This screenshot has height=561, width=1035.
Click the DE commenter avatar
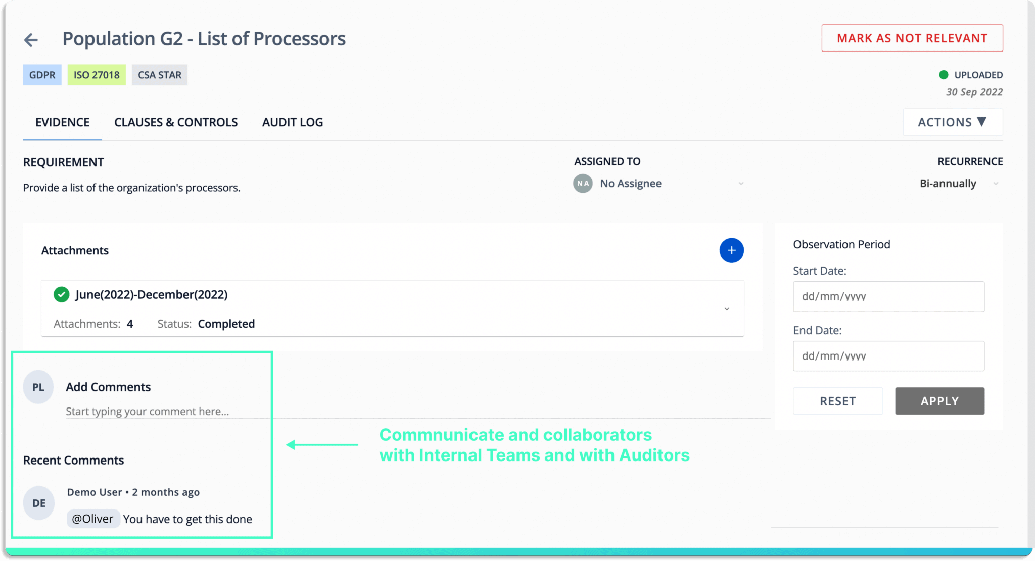[39, 503]
